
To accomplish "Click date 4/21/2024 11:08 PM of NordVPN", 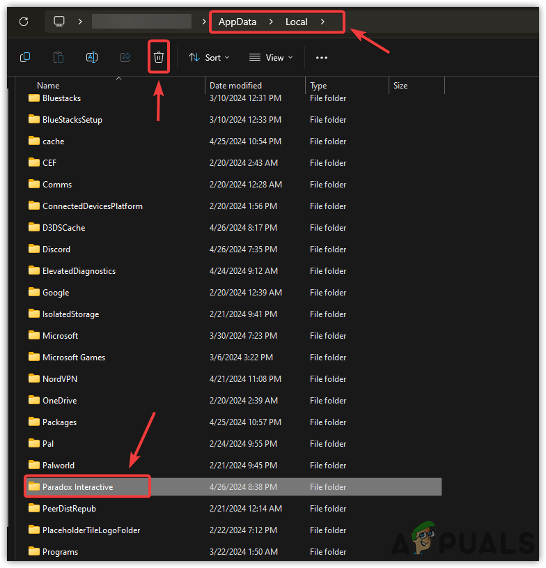I will 245,379.
